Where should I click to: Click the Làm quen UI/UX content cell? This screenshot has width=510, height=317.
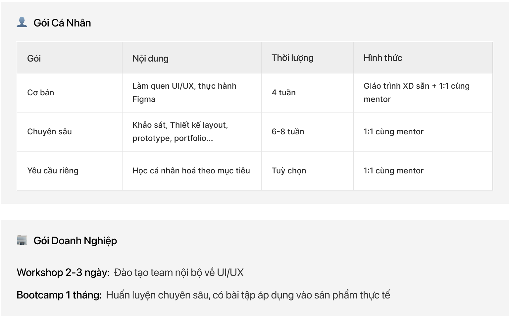point(192,93)
